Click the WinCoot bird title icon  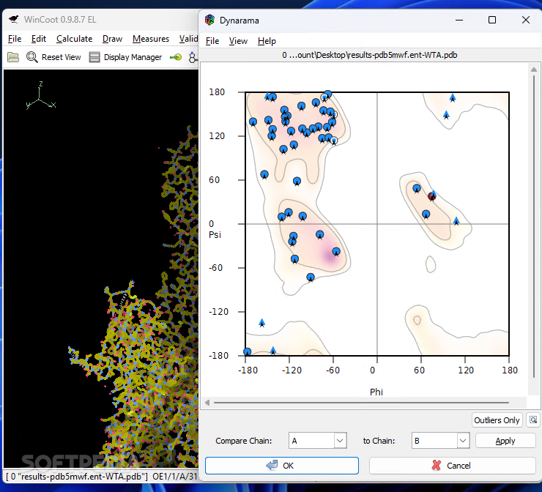[13, 19]
